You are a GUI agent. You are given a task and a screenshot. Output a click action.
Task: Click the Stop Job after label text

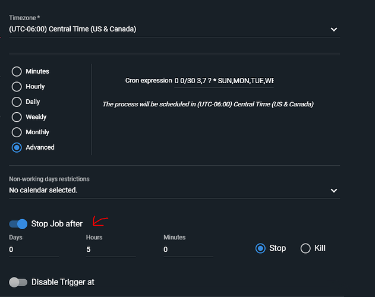pyautogui.click(x=57, y=224)
